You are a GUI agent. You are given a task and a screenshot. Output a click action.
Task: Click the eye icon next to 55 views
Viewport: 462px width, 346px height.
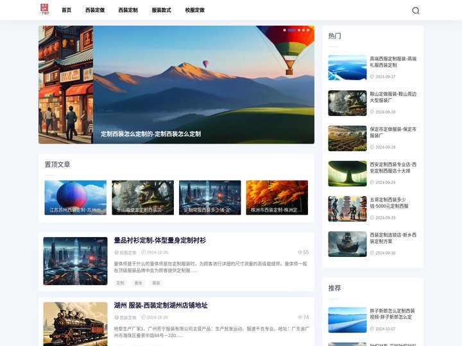tap(300, 252)
